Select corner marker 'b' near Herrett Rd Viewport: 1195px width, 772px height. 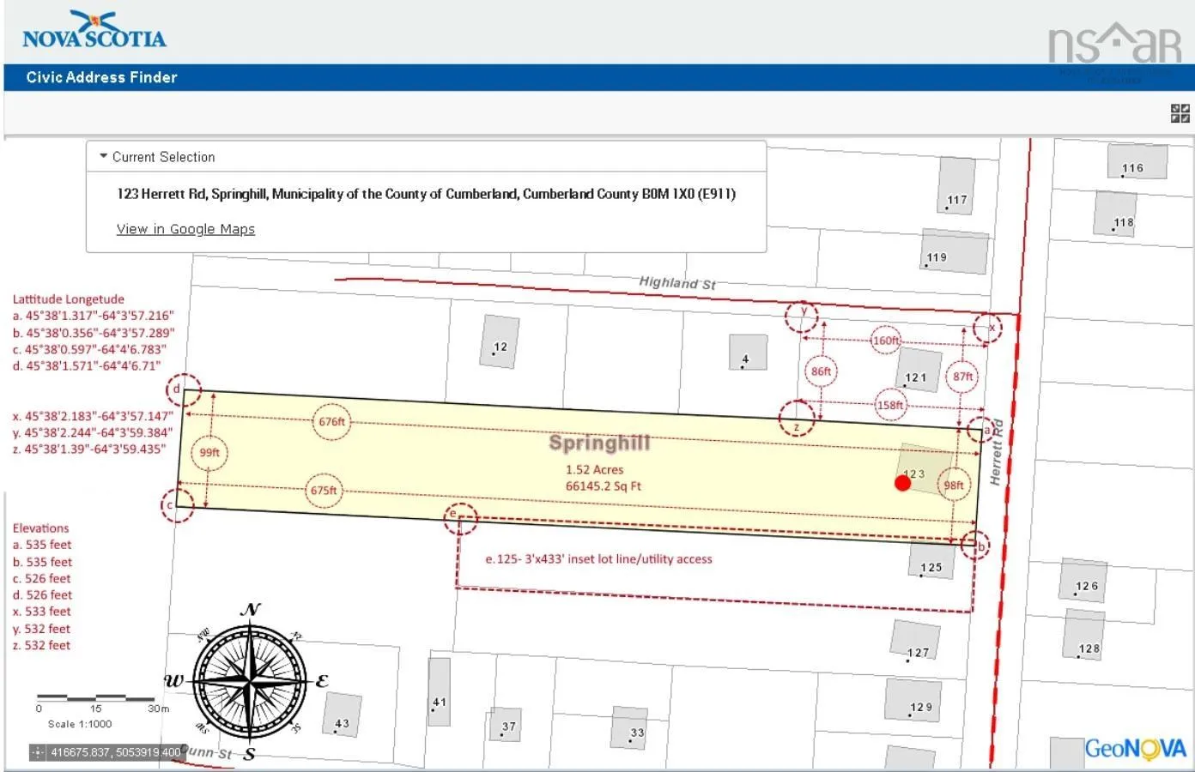(975, 546)
